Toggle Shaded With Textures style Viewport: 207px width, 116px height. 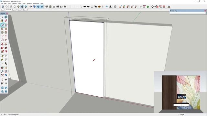tap(22, 6)
